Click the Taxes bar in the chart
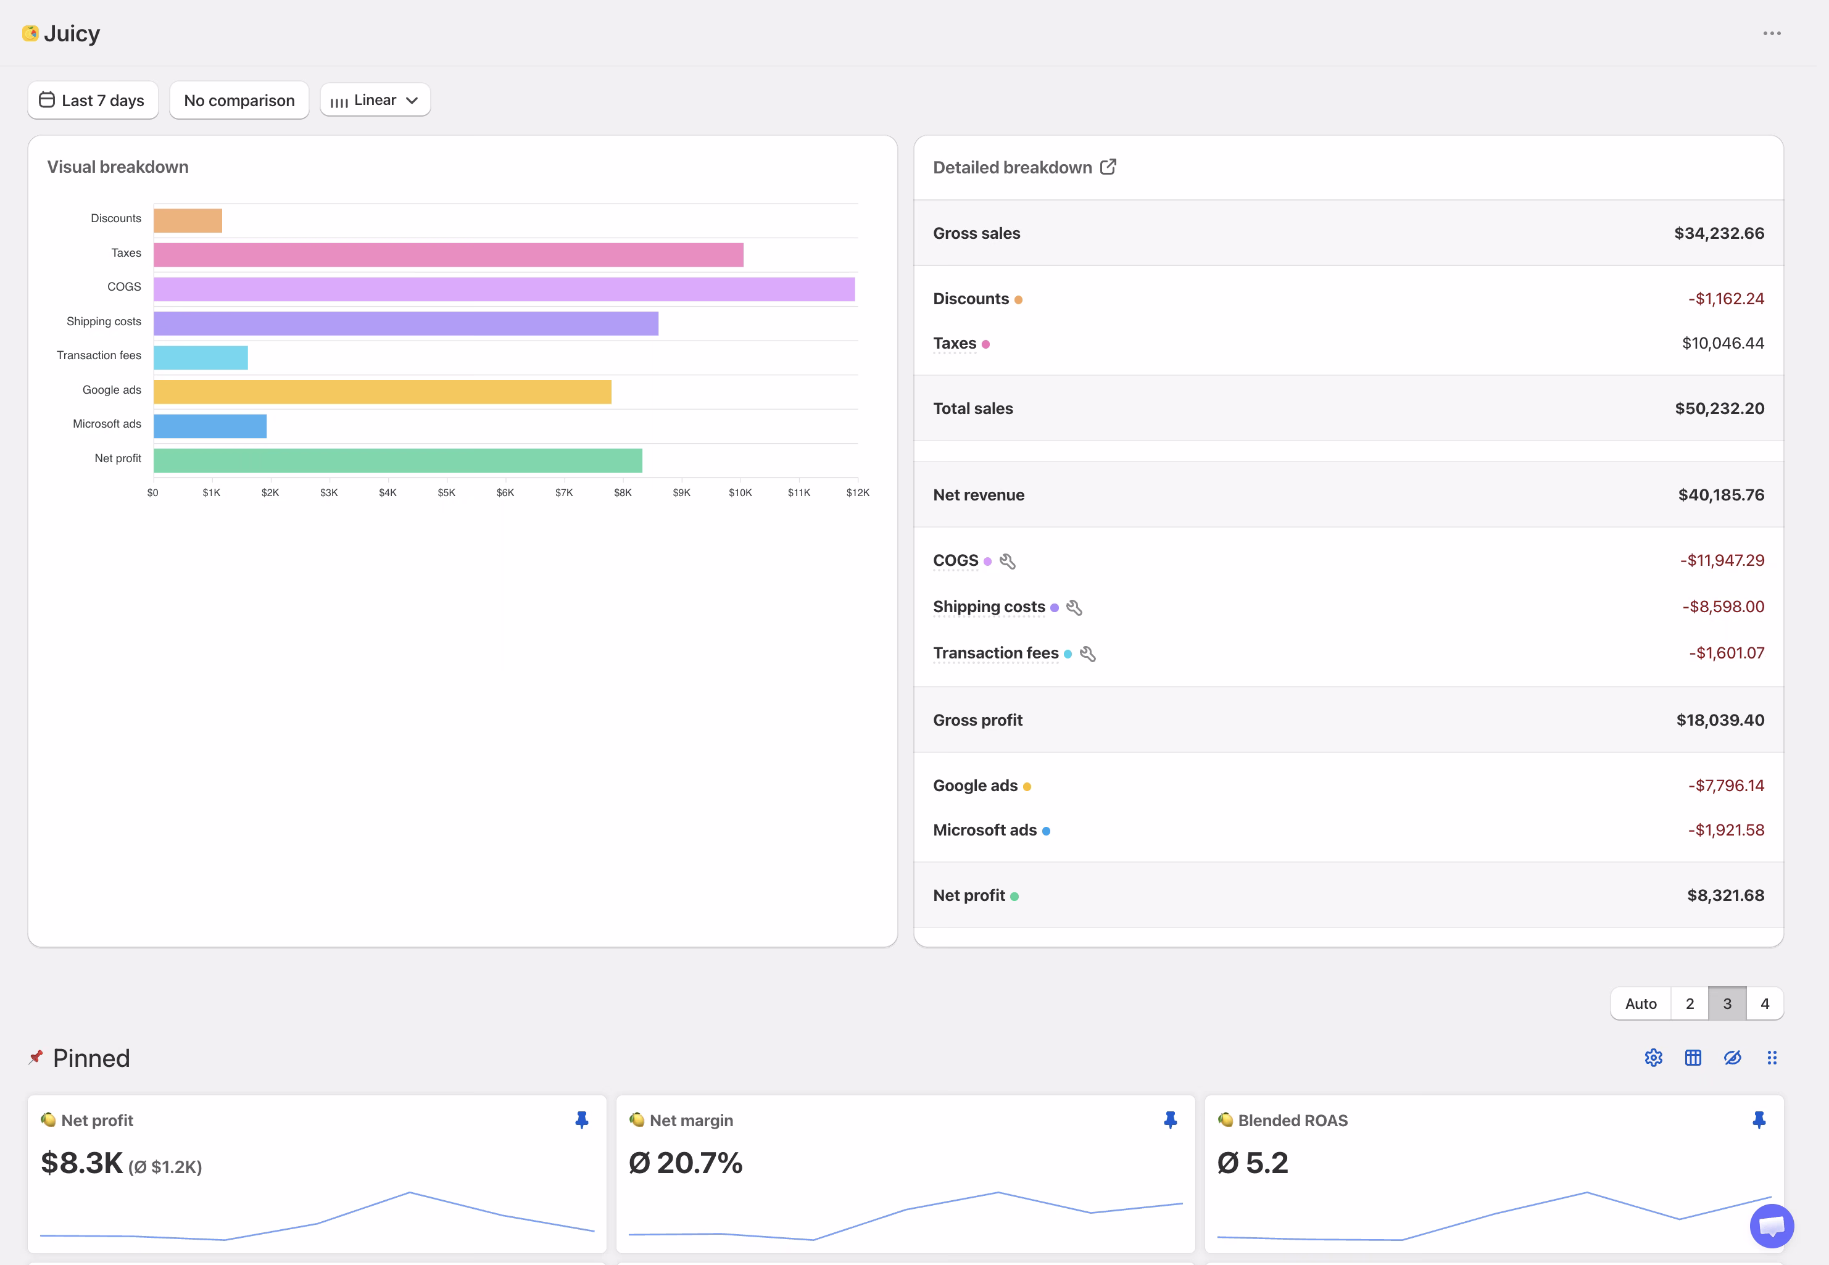Screen dimensions: 1829x1265 449,255
